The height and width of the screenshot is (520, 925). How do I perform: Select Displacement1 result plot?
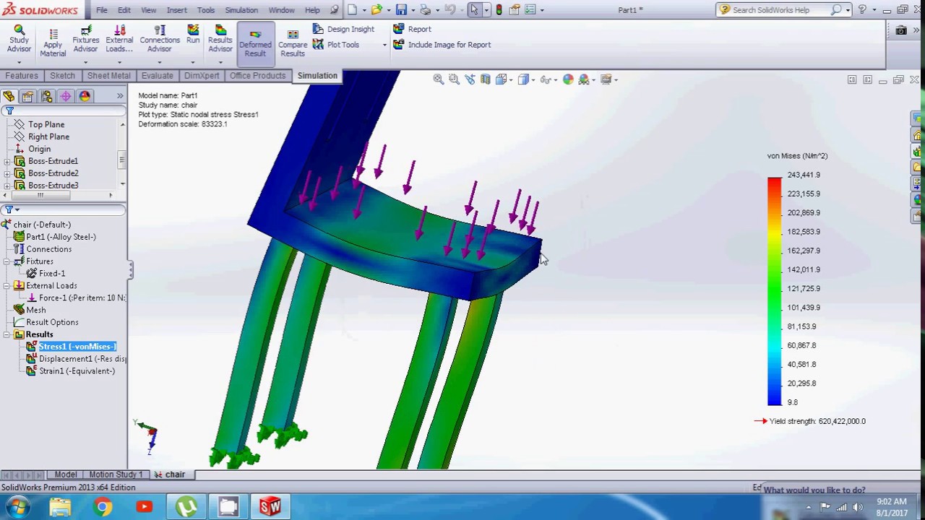tap(76, 359)
